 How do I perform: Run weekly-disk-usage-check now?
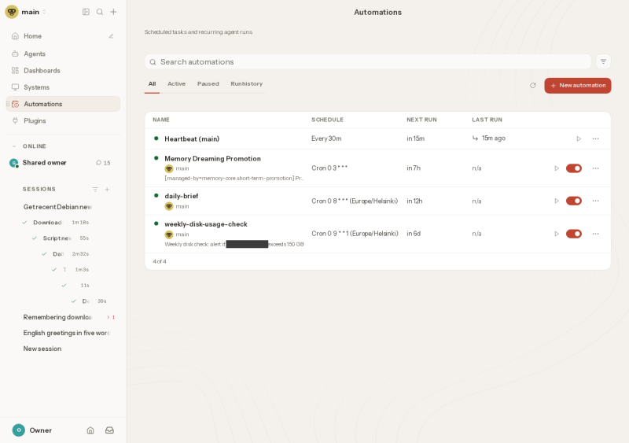coord(557,234)
